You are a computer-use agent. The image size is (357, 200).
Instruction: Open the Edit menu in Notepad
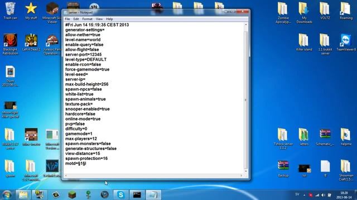click(76, 19)
